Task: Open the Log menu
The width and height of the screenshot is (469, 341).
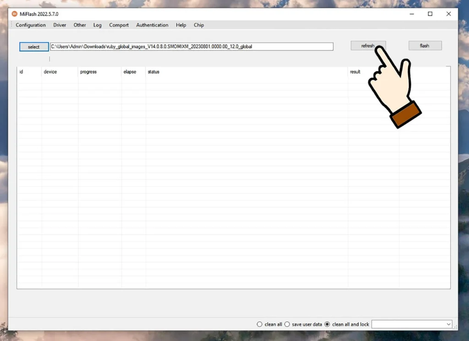Action: point(97,25)
